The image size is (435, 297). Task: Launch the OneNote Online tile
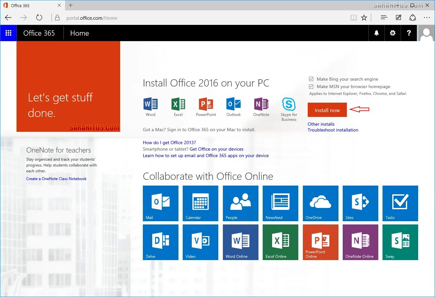tap(361, 242)
